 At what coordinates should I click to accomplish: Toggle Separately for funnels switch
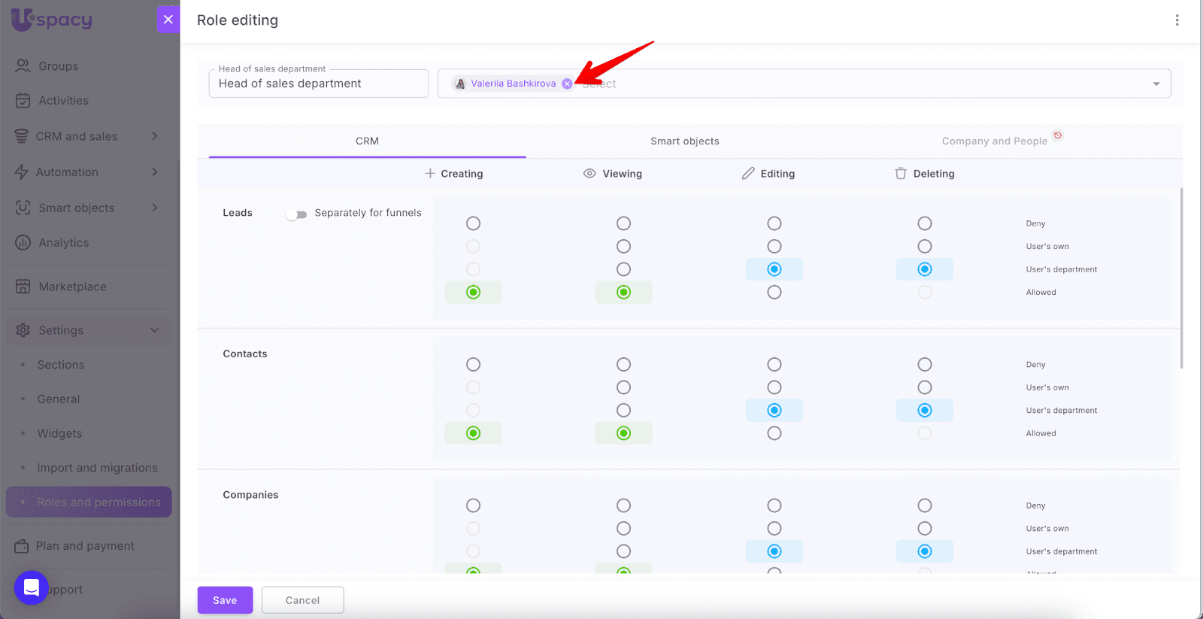pyautogui.click(x=296, y=214)
